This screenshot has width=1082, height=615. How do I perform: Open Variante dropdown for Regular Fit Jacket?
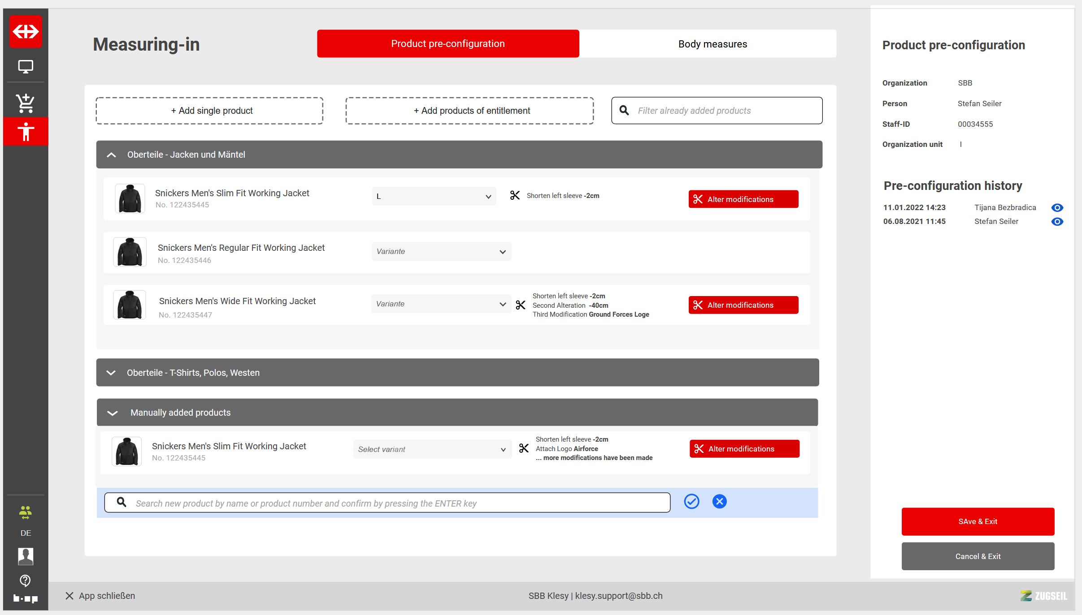[441, 252]
